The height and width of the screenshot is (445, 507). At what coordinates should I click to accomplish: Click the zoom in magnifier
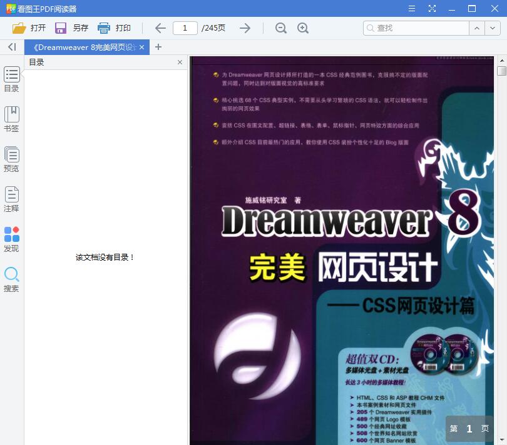point(303,28)
